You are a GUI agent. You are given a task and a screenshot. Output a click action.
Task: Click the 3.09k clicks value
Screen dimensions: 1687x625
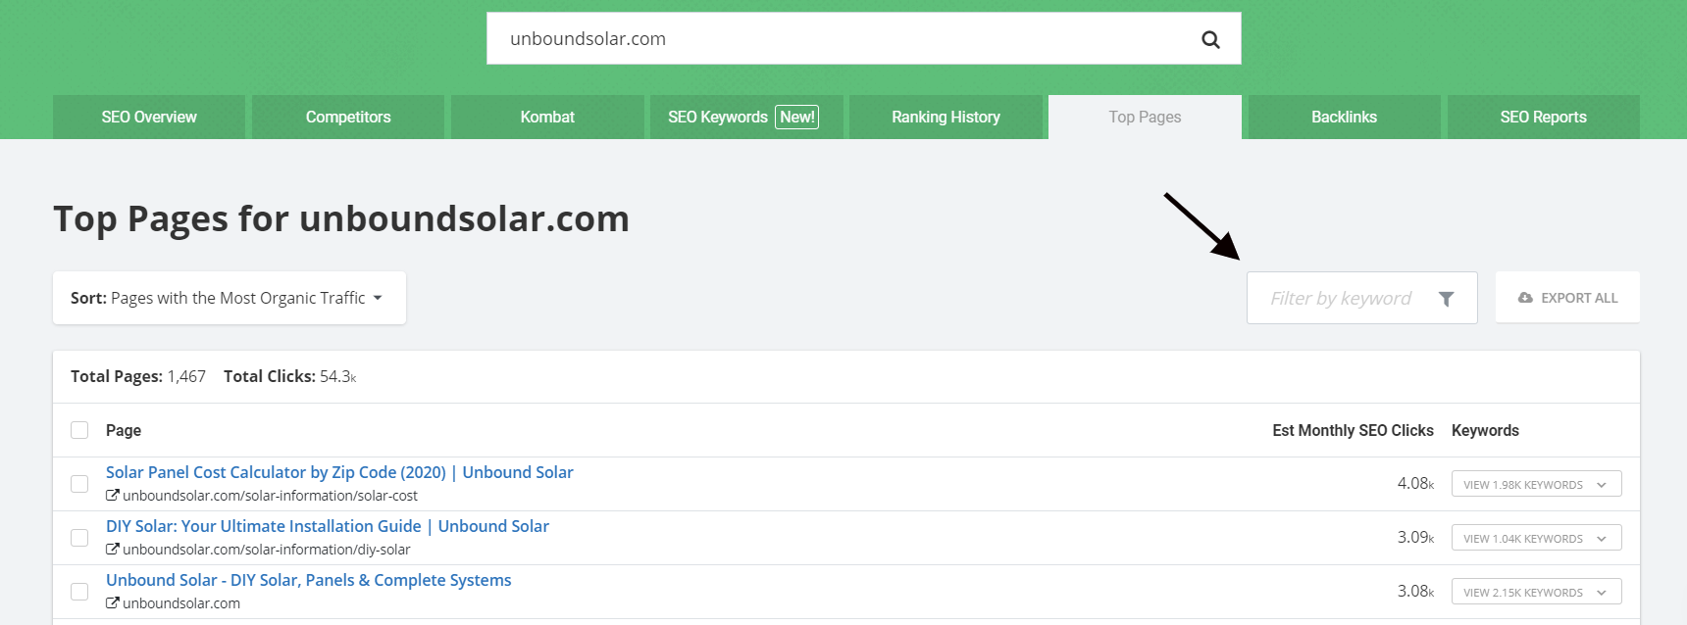pos(1415,537)
